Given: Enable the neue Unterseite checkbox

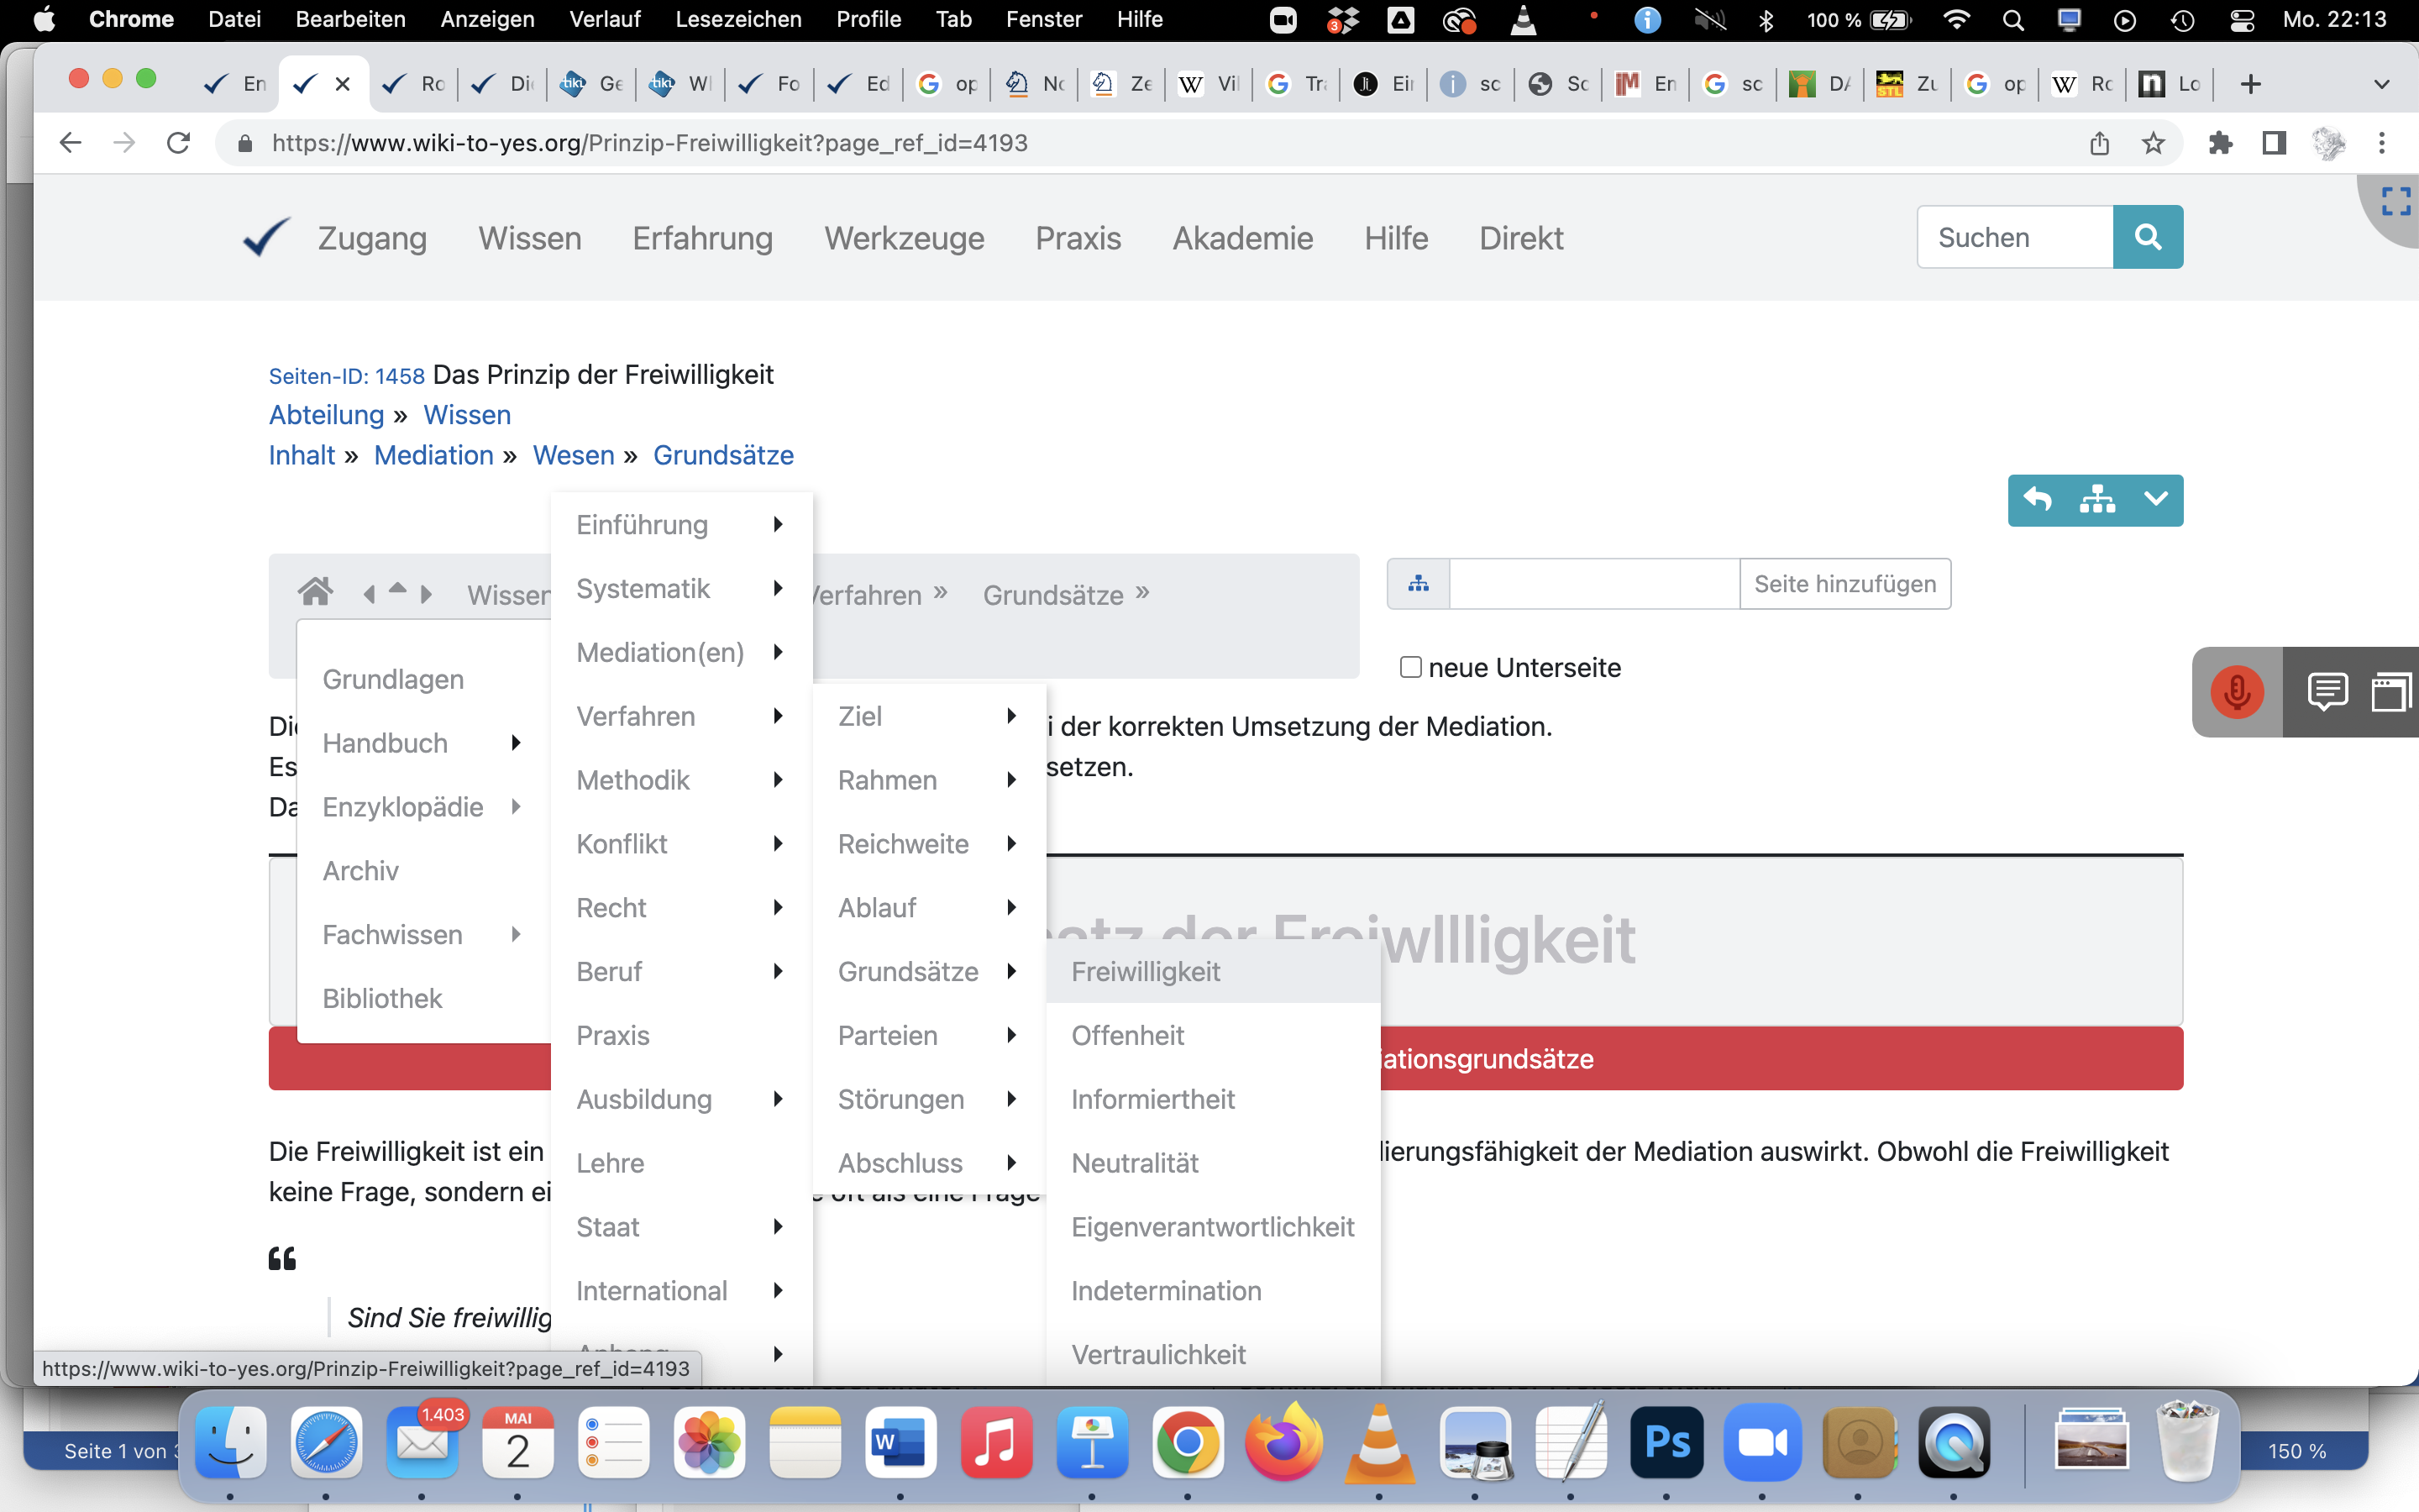Looking at the screenshot, I should [x=1410, y=667].
